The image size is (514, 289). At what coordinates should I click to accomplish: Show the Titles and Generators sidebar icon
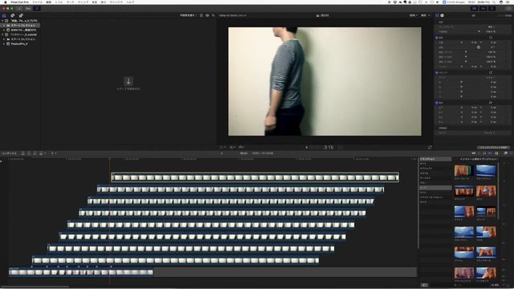pos(21,15)
